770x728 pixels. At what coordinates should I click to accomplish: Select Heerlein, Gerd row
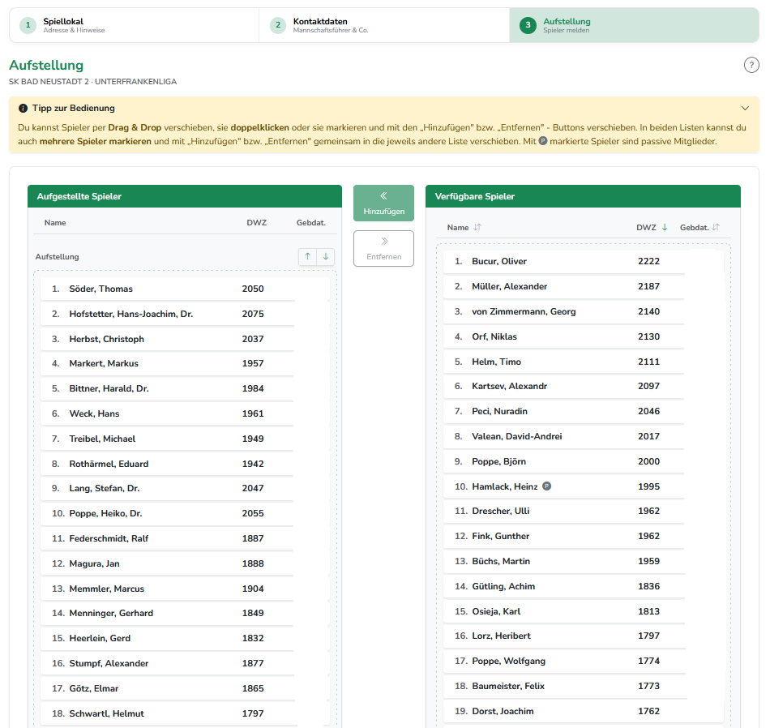[185, 638]
